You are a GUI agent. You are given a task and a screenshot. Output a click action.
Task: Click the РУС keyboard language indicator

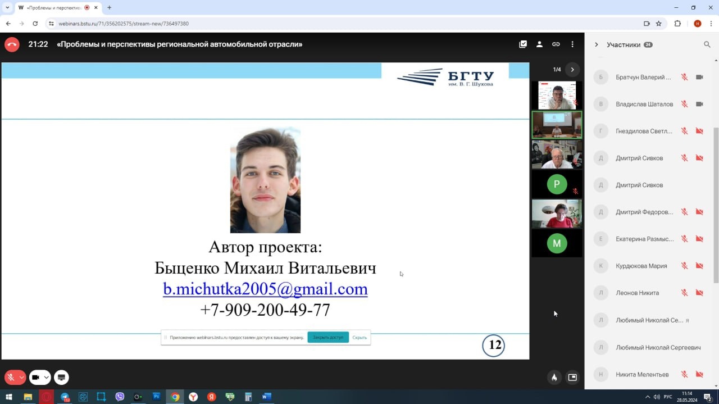668,397
